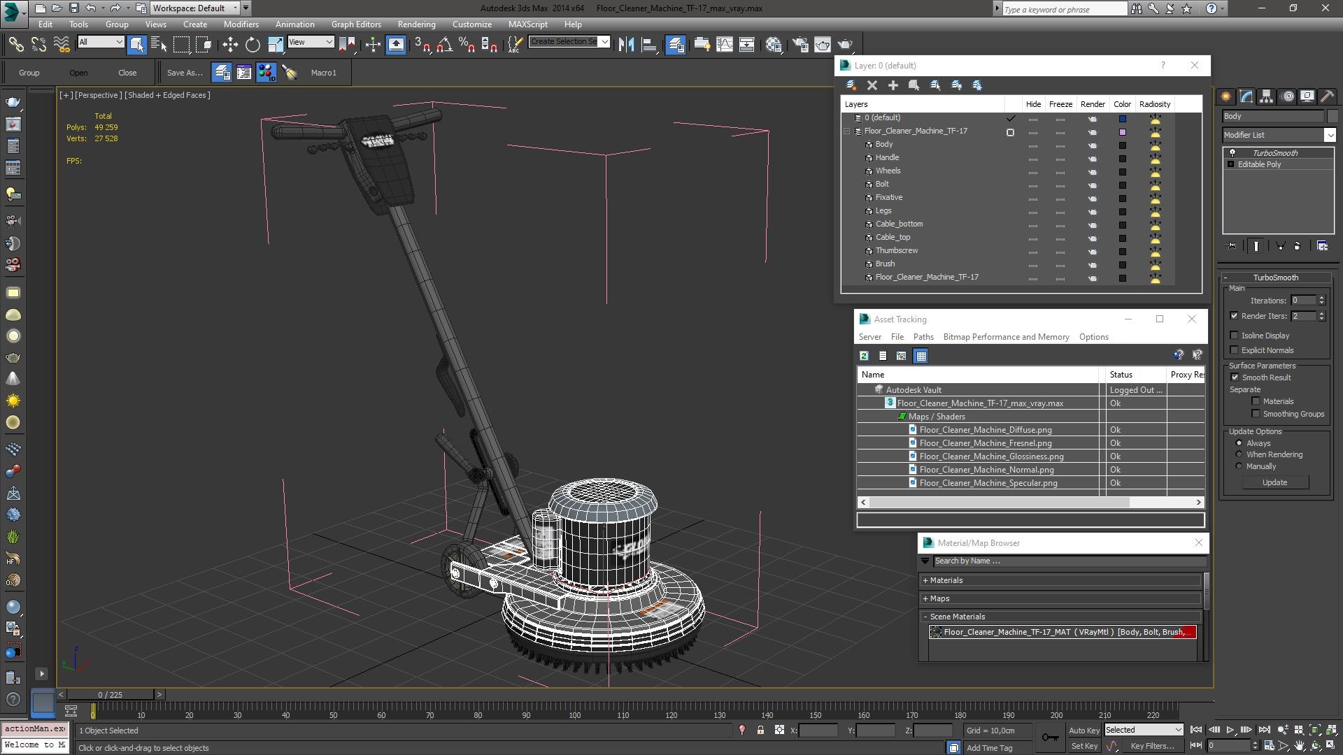Click the Key Filters button

click(x=1151, y=746)
